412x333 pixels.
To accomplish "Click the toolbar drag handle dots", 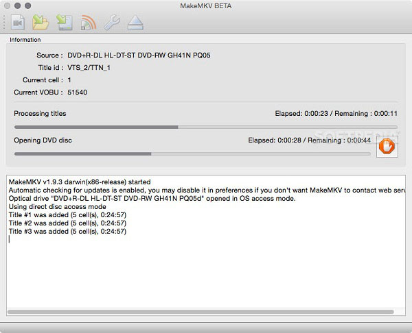I will (x=4, y=23).
